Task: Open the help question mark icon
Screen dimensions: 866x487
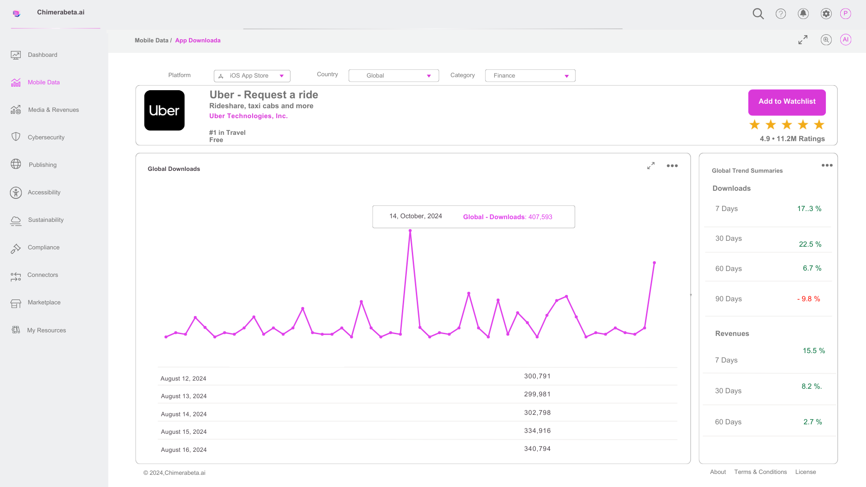Action: coord(781,14)
